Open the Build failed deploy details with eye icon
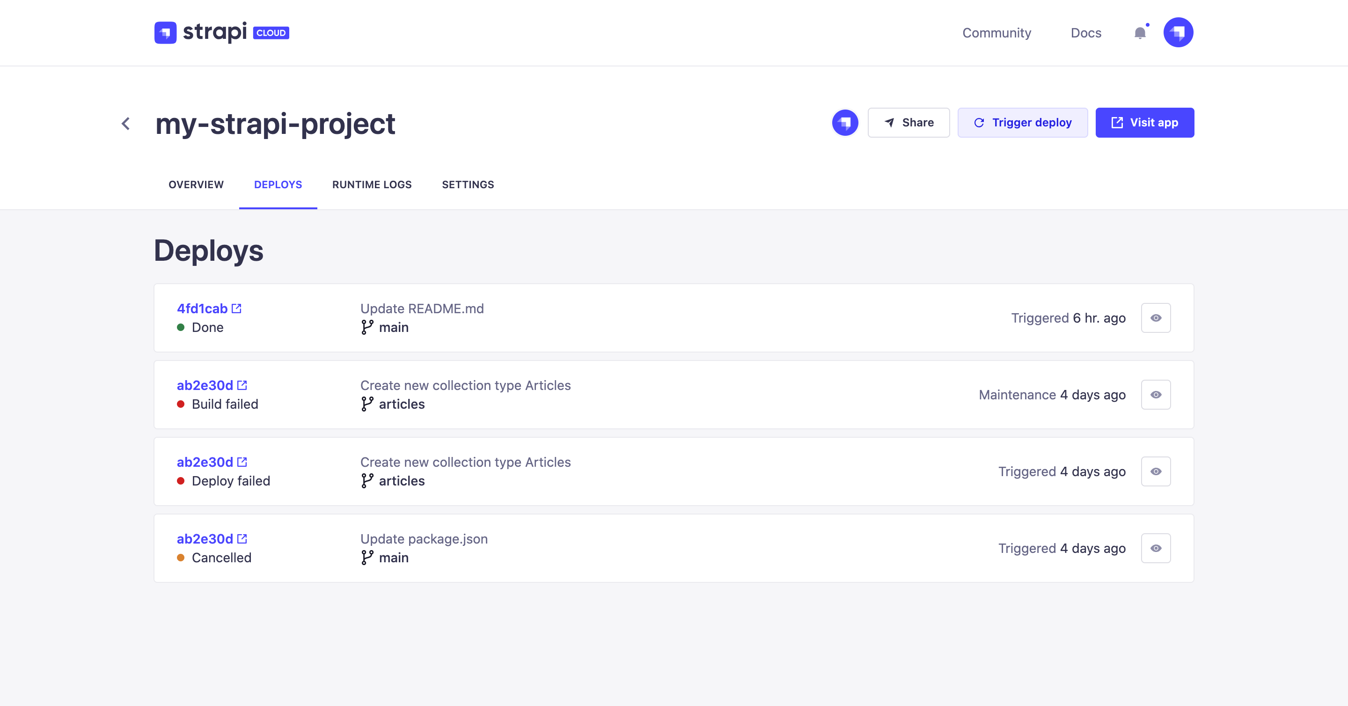Viewport: 1348px width, 706px height. [1156, 395]
